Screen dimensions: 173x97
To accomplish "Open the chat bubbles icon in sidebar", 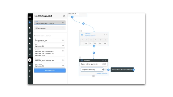I will [x=30, y=44].
